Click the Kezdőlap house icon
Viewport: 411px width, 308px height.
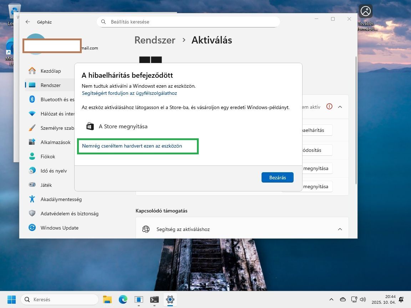(x=32, y=71)
